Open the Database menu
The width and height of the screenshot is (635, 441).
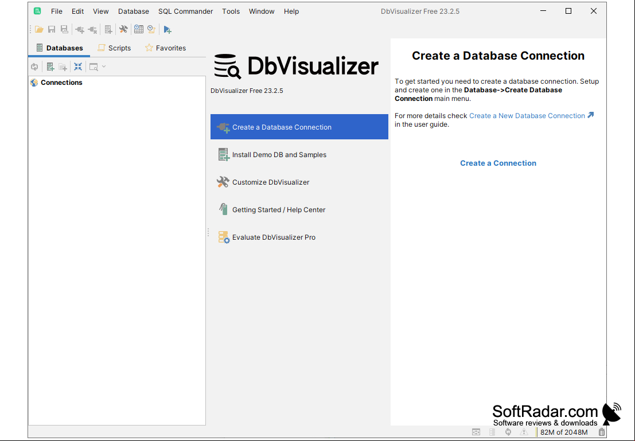tap(134, 11)
